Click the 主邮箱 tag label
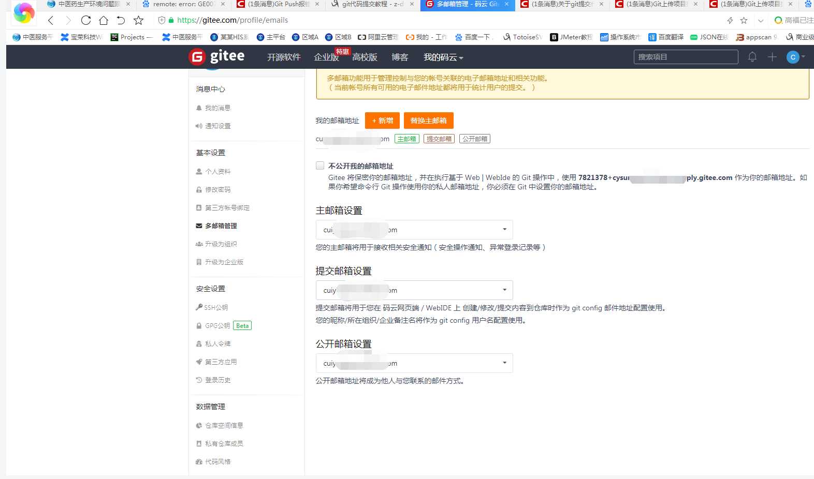Viewport: 814px width, 479px height. (x=407, y=139)
